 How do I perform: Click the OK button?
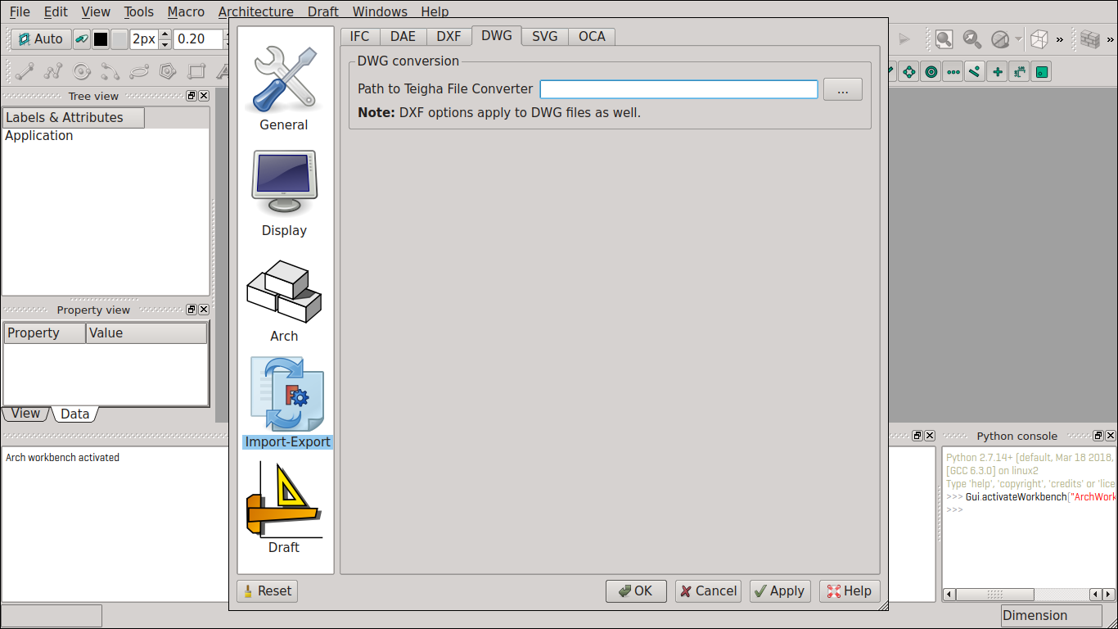pyautogui.click(x=636, y=591)
